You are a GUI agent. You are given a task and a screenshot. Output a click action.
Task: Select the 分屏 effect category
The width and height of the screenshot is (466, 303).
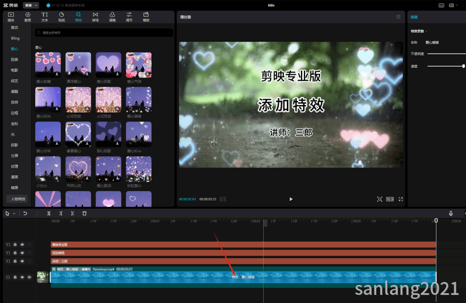coord(15,155)
